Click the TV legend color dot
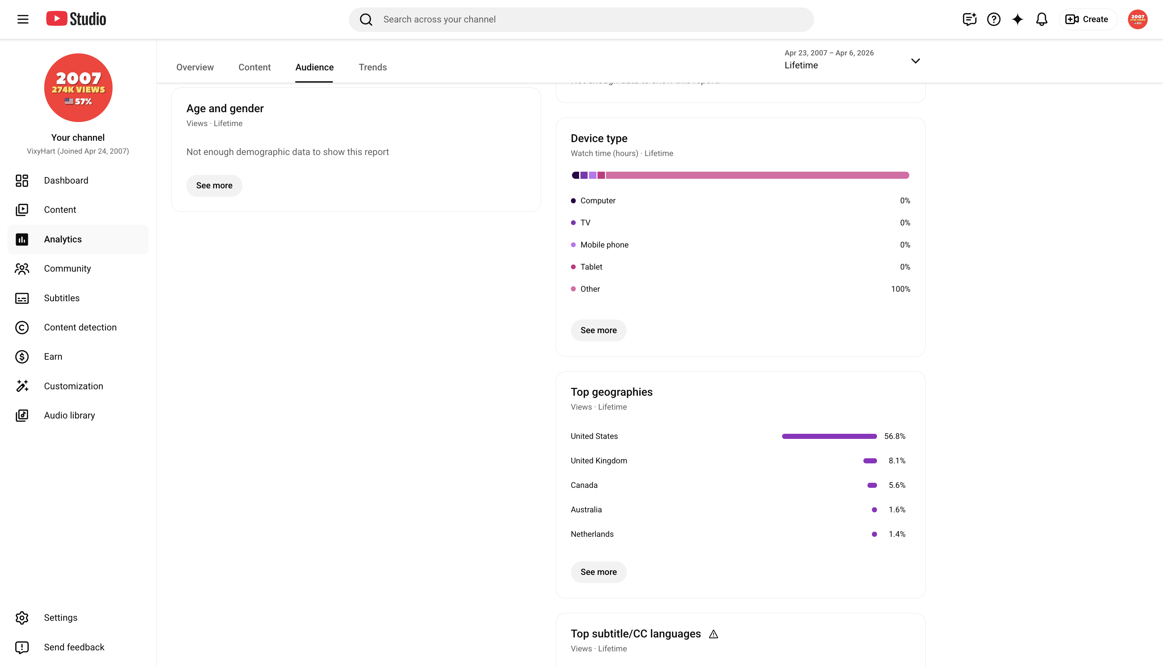Viewport: 1163px width, 667px height. (573, 223)
